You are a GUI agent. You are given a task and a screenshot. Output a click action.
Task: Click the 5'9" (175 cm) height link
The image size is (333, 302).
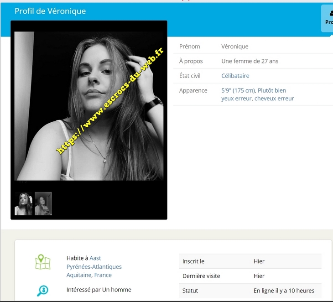[x=238, y=90]
